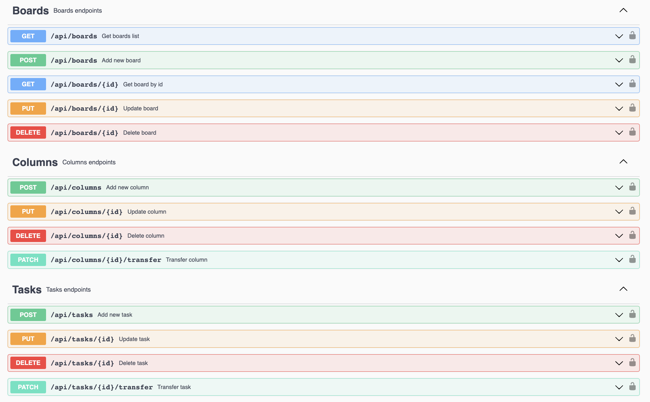The height and width of the screenshot is (402, 650).
Task: Expand Update column endpoint chevron
Action: coord(619,212)
